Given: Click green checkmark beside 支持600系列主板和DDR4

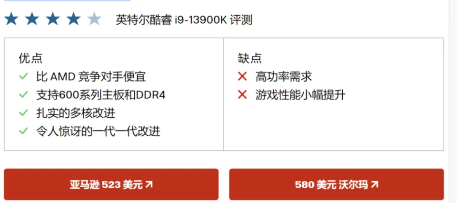Looking at the screenshot, I should click(x=23, y=95).
